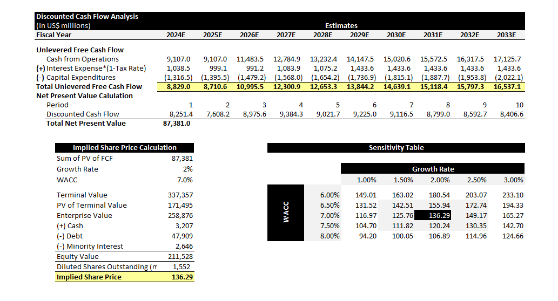Select Cash from Operations value 17,125.7
The height and width of the screenshot is (301, 558).
point(507,59)
